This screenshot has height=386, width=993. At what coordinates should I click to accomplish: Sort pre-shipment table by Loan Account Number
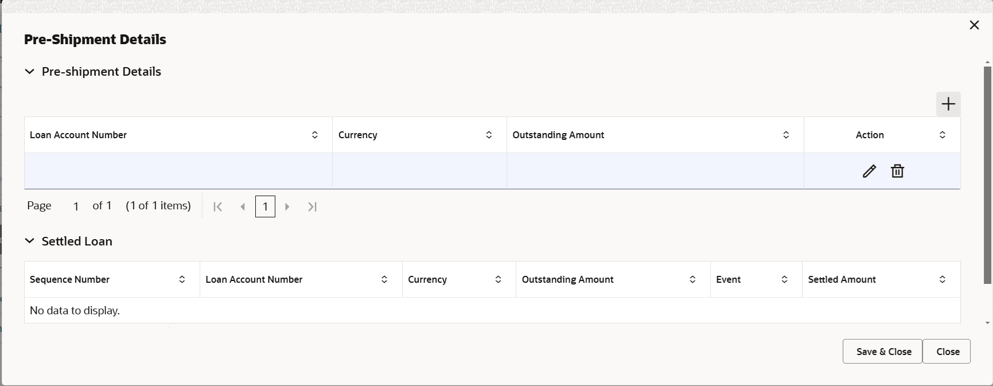click(x=315, y=135)
